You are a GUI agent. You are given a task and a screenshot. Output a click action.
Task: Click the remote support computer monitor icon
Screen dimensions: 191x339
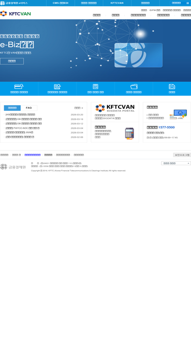[178, 114]
